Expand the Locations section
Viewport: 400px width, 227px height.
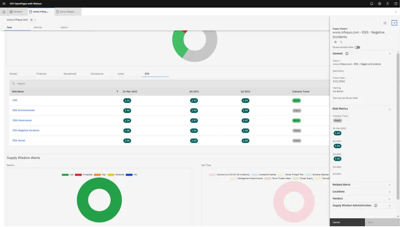389,191
